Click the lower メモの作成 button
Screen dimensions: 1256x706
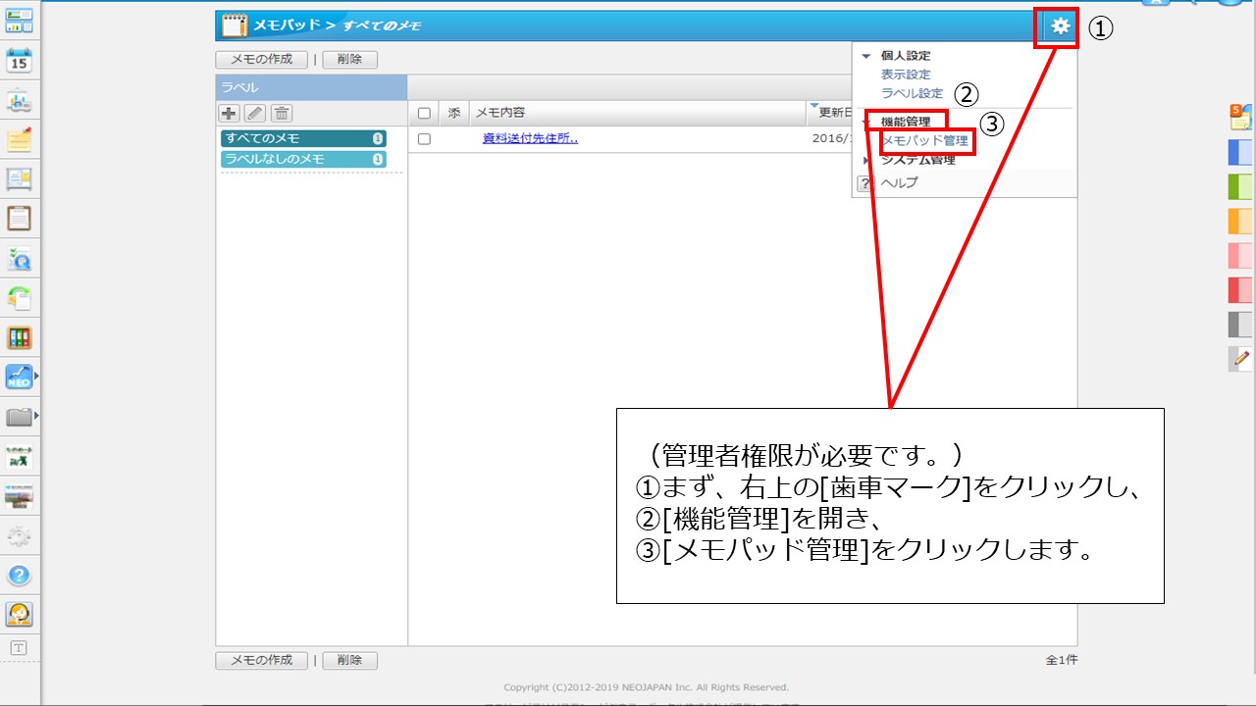coord(261,660)
